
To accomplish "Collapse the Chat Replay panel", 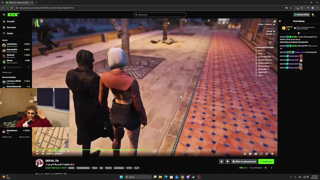I will click(x=280, y=21).
